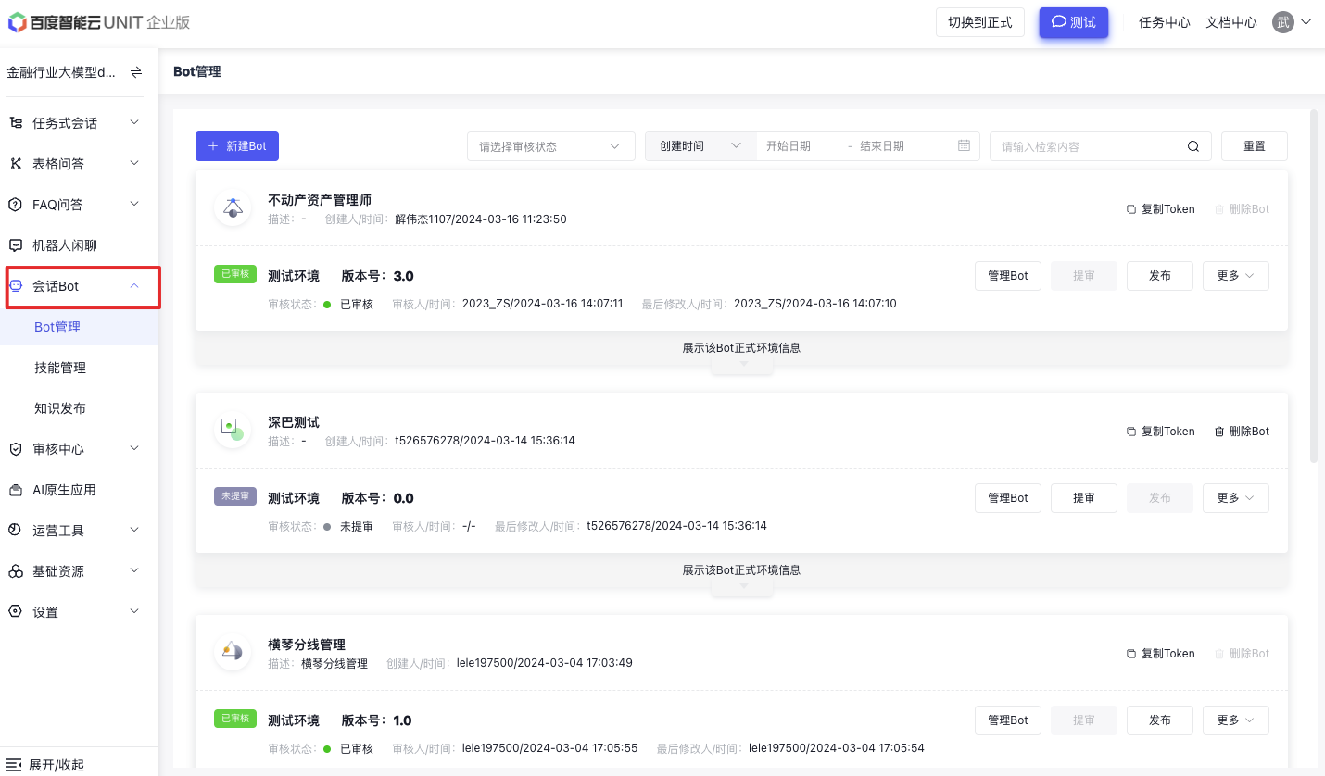Click the 开始日期 input field
Viewport: 1325px width, 776px height.
[x=801, y=146]
